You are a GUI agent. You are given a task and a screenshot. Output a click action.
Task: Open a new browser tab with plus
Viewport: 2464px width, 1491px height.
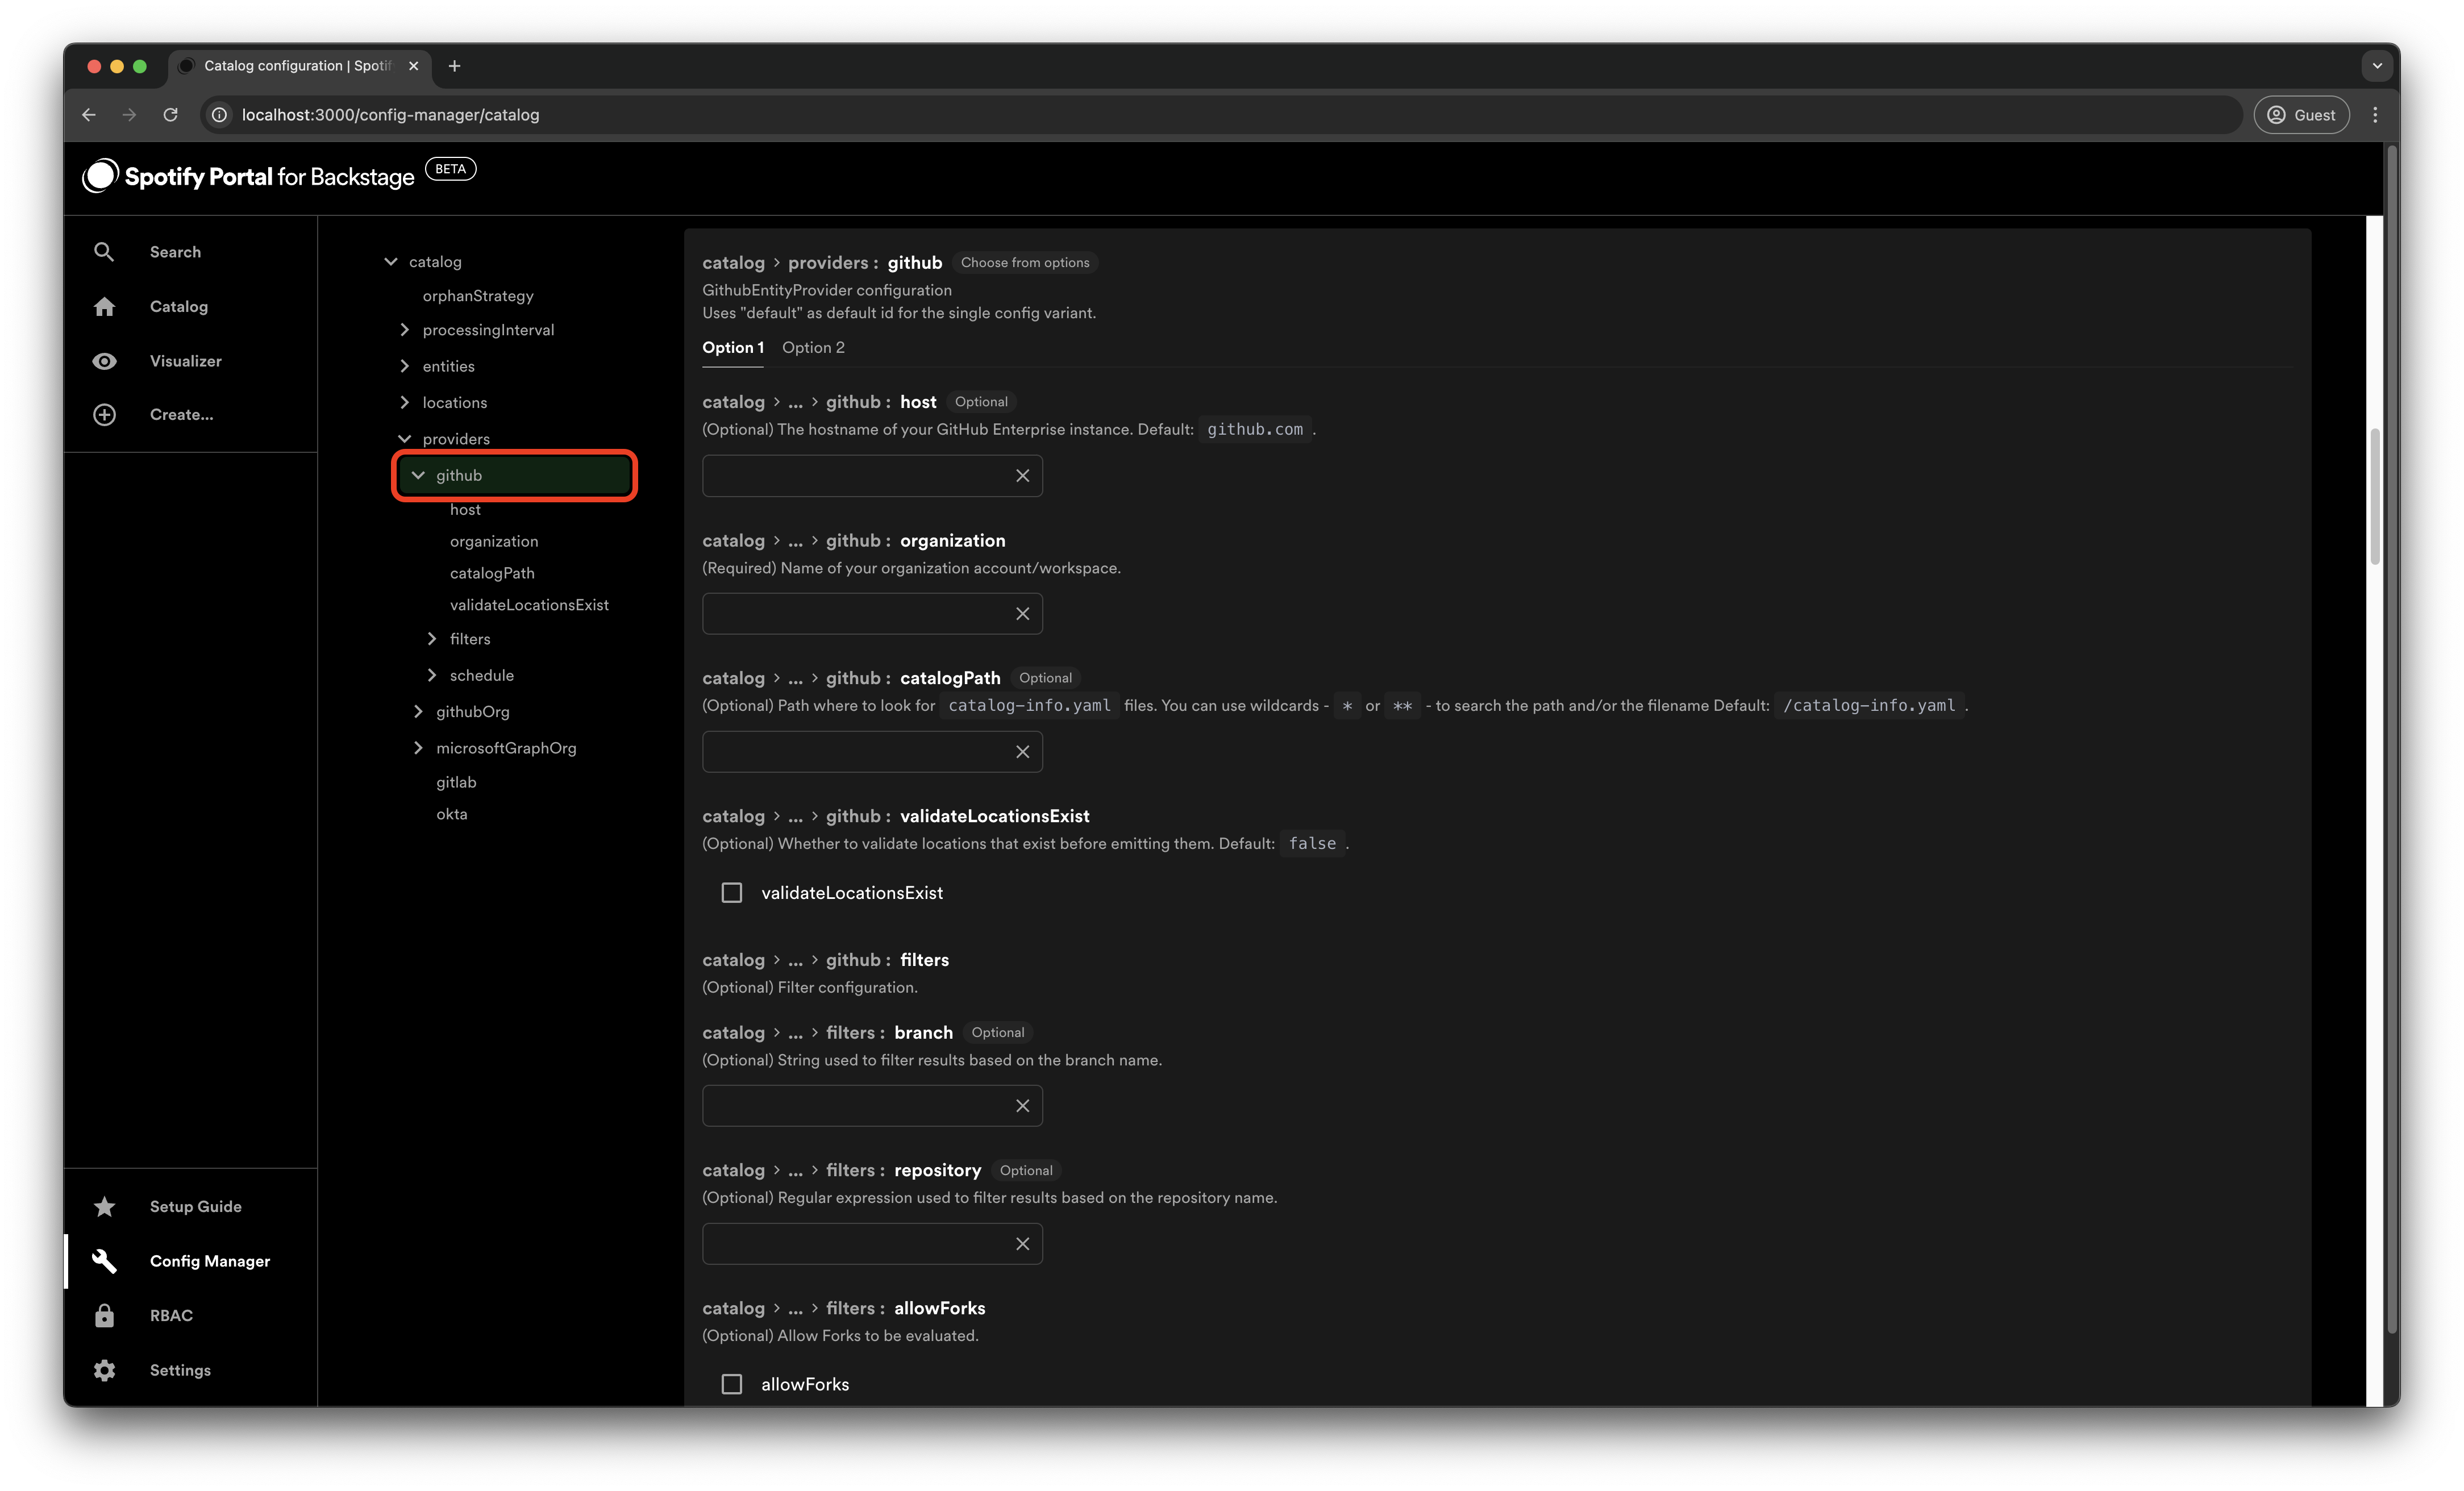tap(454, 66)
